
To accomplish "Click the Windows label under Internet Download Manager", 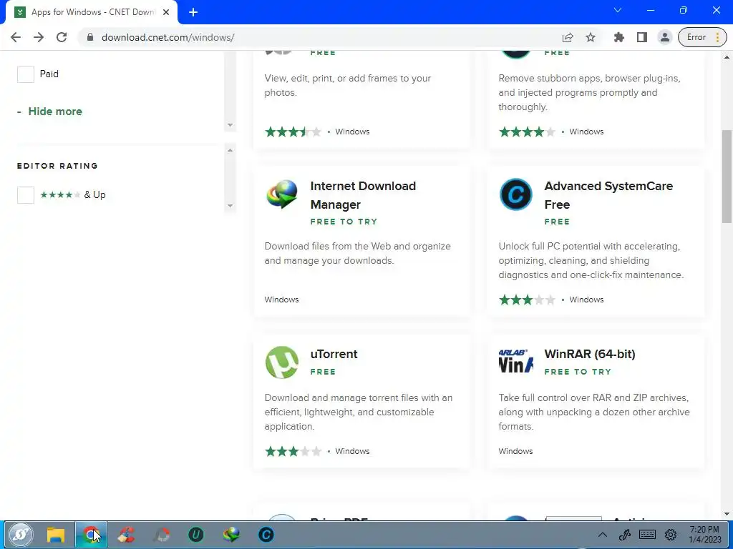I will click(281, 300).
